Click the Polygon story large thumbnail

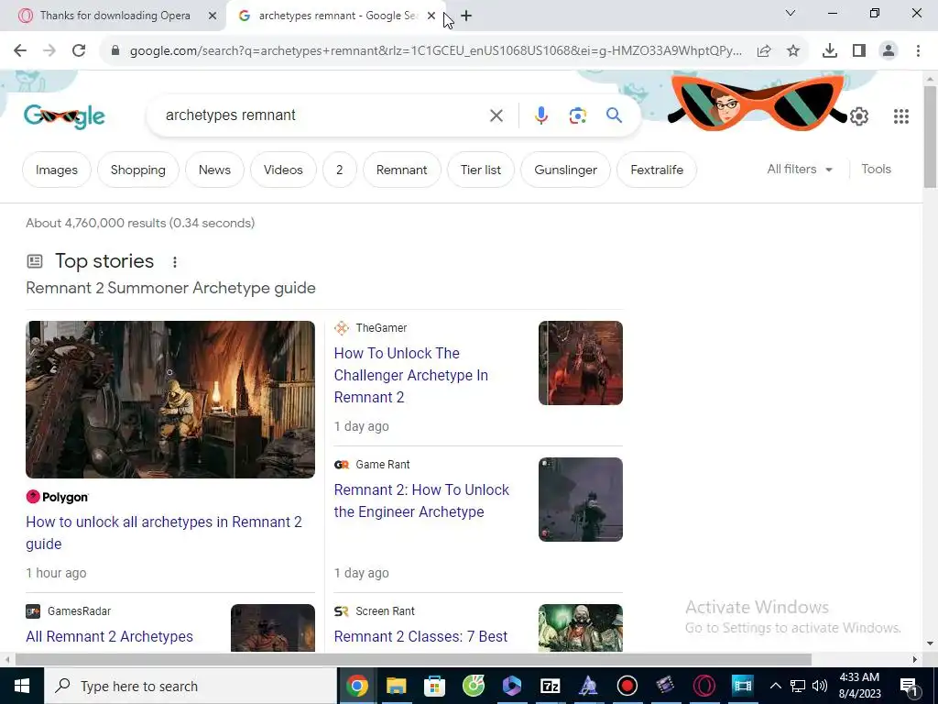coord(170,400)
